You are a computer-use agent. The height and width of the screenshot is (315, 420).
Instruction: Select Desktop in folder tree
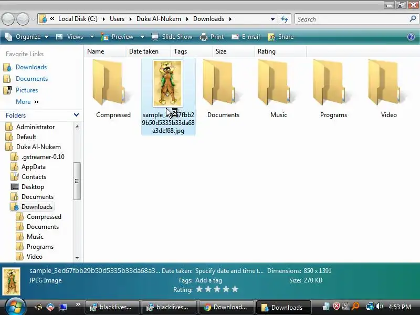click(x=33, y=187)
